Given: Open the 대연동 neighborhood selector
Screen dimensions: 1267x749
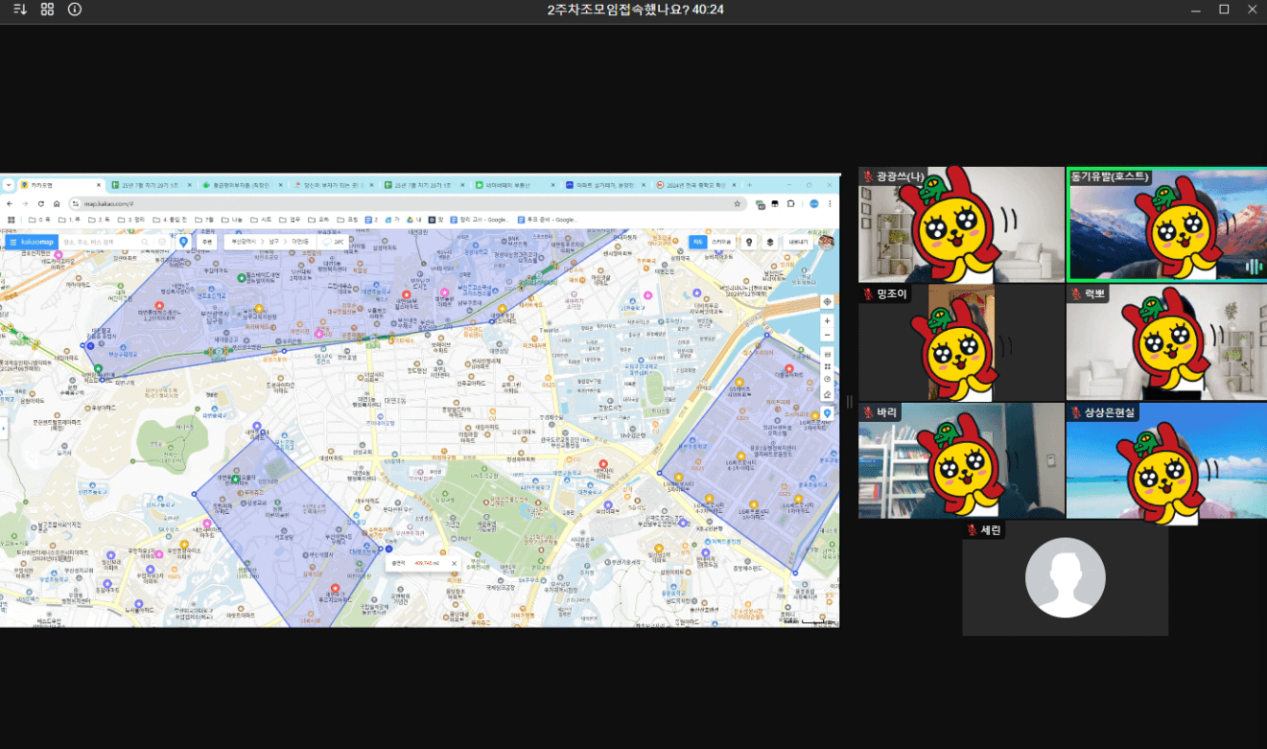Looking at the screenshot, I should coord(300,242).
